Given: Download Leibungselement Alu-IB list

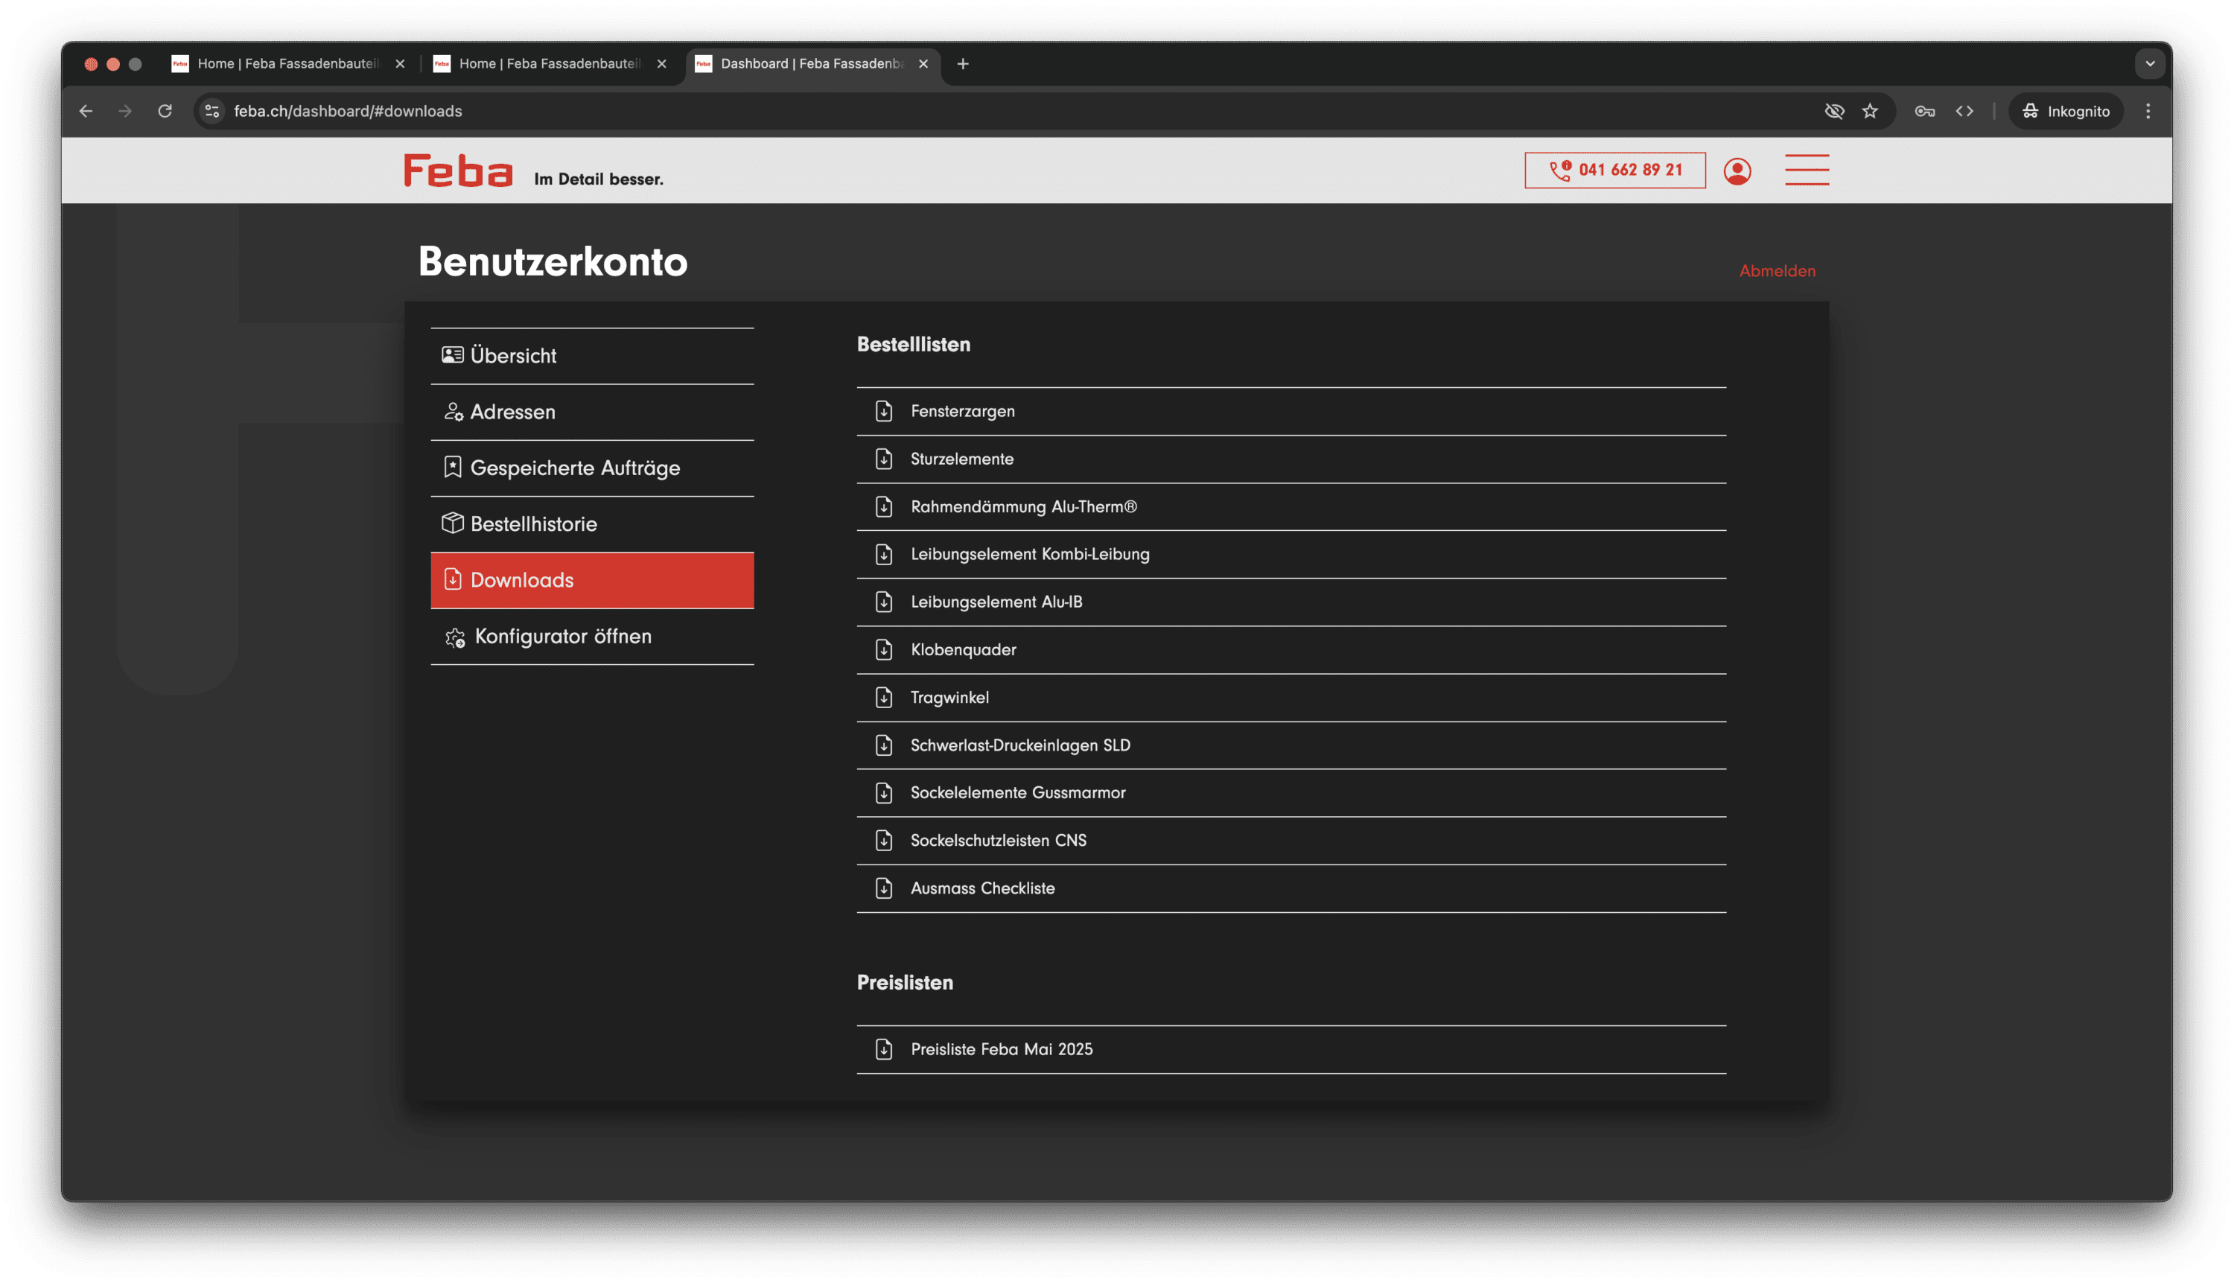Looking at the screenshot, I should [x=1291, y=602].
